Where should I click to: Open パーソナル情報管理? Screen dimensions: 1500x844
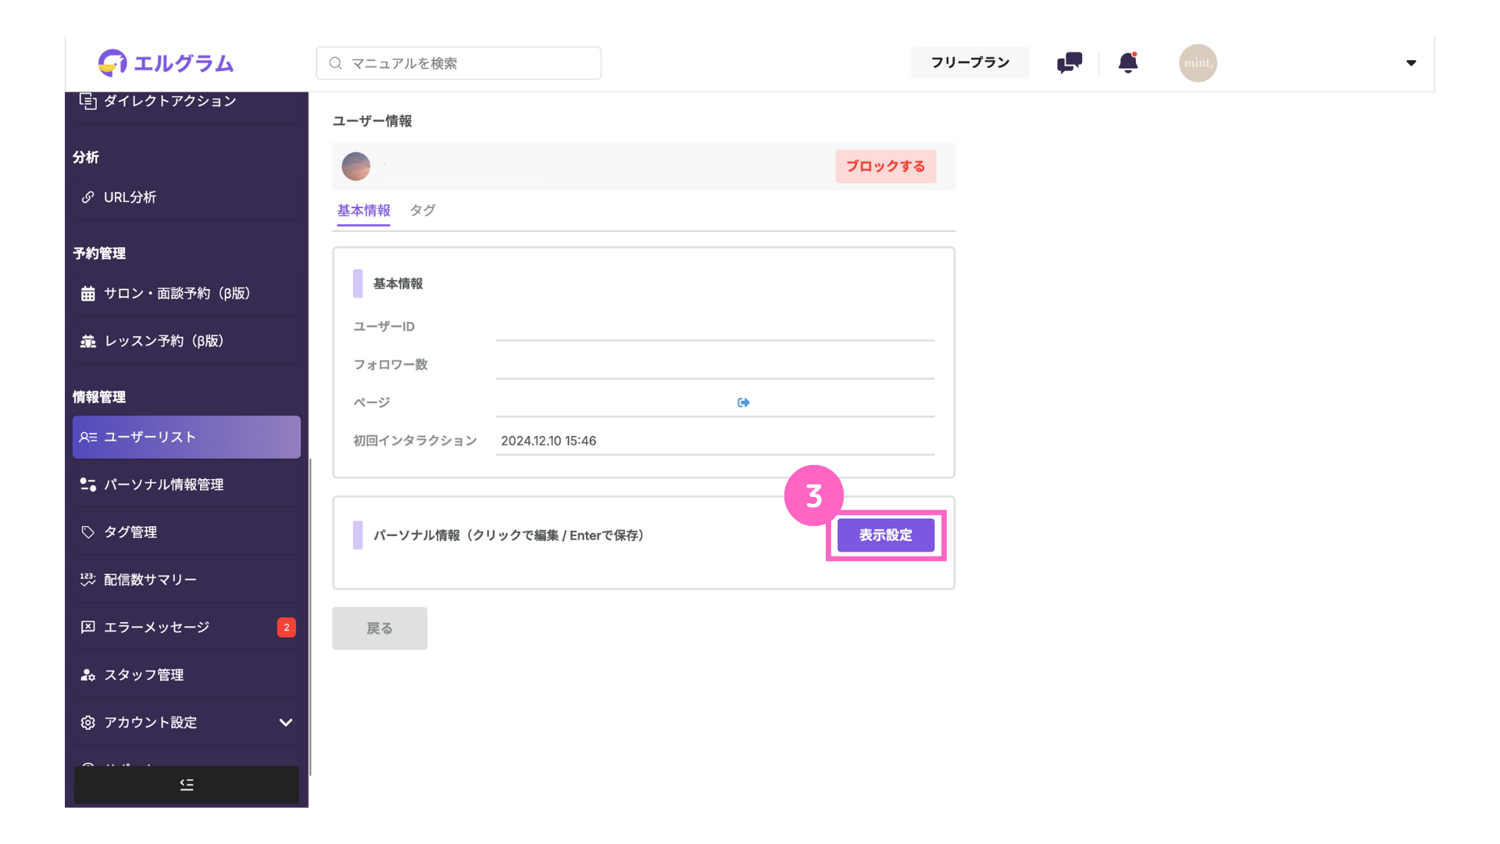tap(187, 485)
